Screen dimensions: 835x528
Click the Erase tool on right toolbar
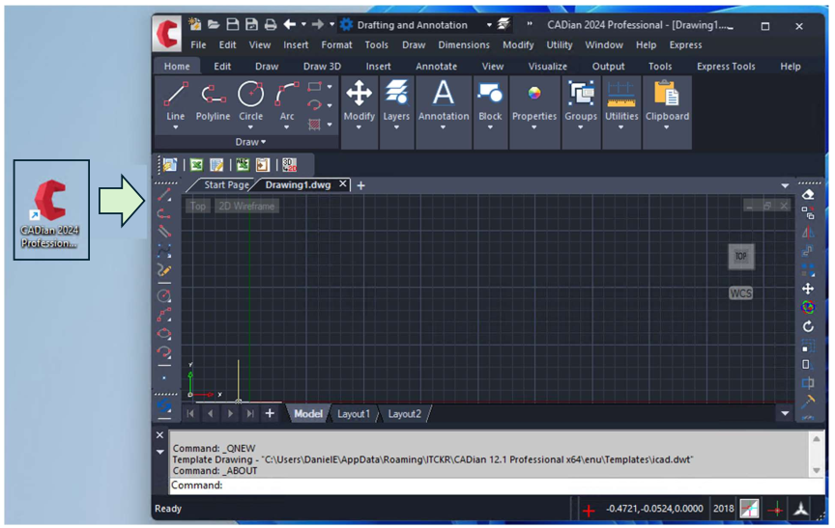pyautogui.click(x=808, y=195)
